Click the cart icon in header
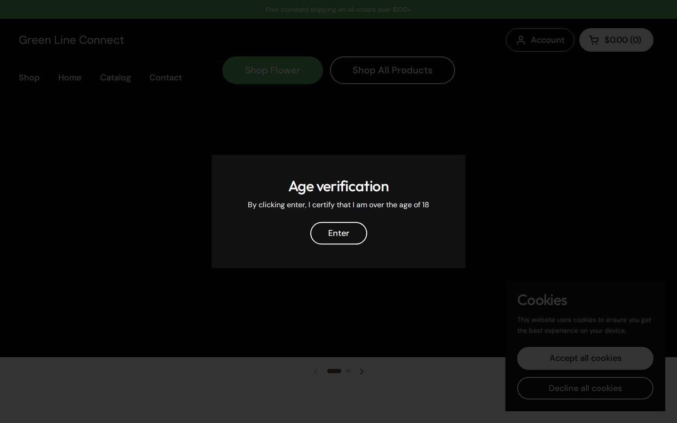Screen dimensions: 677x423 click(x=594, y=40)
